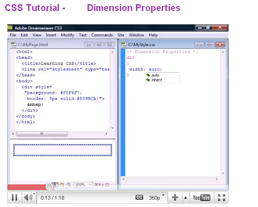This screenshot has width=258, height=207.
Task: Minimize the MyStyle.css document window
Action: 199,45
